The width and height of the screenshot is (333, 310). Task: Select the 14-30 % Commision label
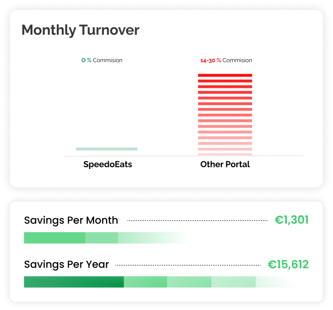[x=226, y=60]
